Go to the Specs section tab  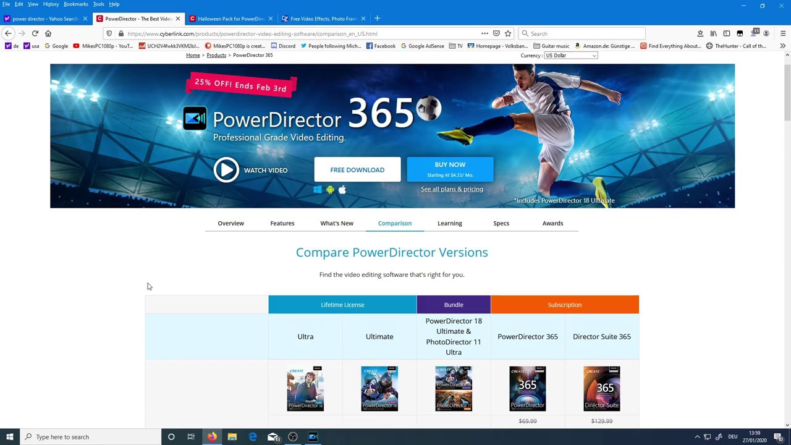[501, 223]
